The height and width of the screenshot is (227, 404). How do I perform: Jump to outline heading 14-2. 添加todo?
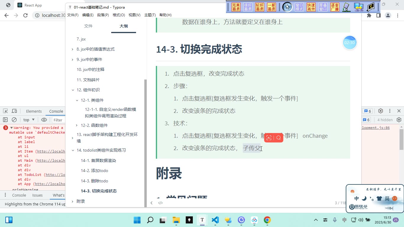pyautogui.click(x=94, y=171)
